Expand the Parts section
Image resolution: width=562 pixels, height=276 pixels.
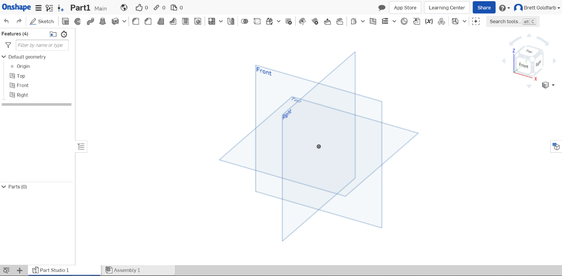click(3, 186)
